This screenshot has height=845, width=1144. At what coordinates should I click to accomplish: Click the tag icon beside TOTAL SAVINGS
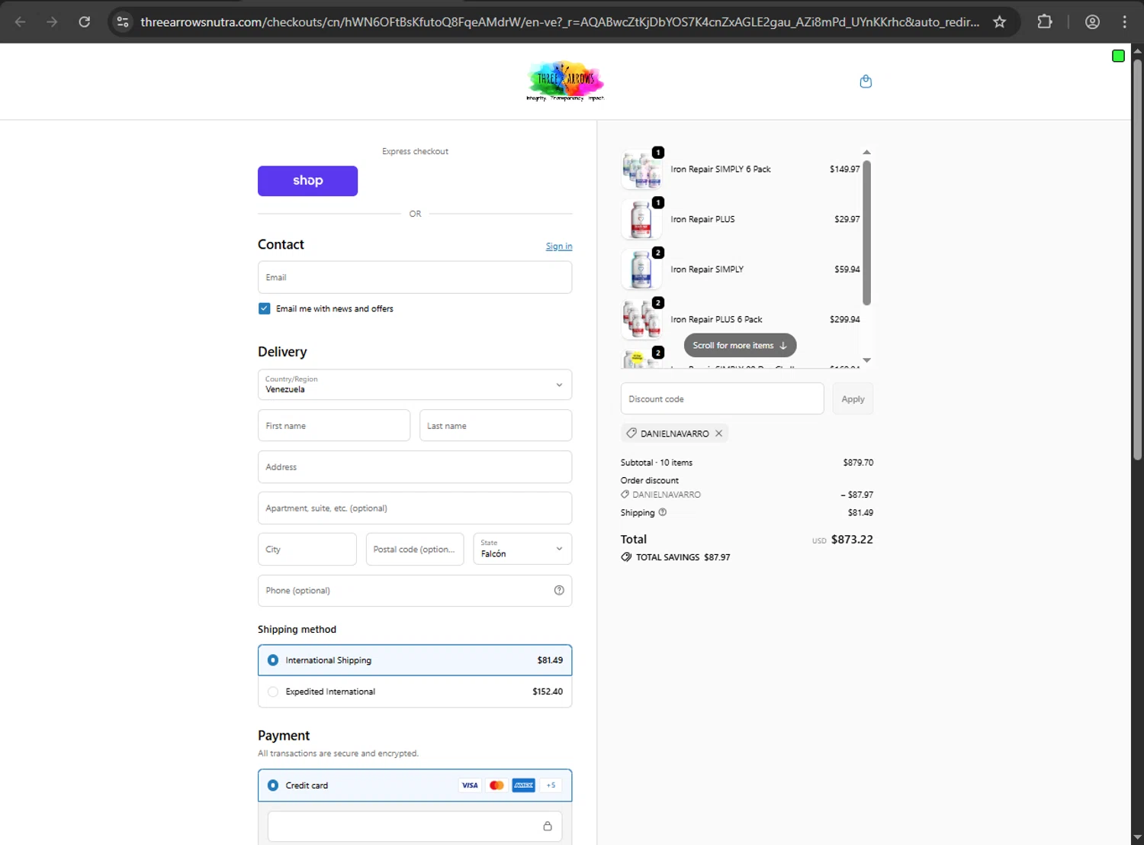tap(626, 557)
